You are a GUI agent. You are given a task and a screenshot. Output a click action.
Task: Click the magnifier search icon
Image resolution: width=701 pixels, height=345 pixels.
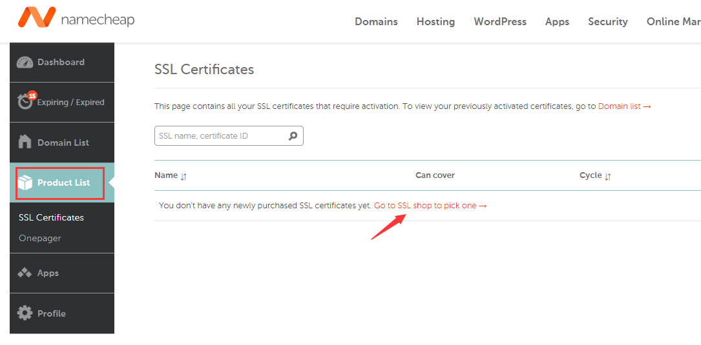(293, 136)
